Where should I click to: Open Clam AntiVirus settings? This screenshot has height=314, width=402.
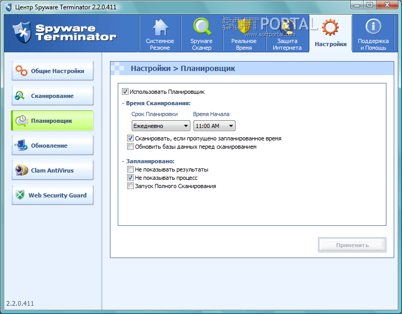coord(52,170)
